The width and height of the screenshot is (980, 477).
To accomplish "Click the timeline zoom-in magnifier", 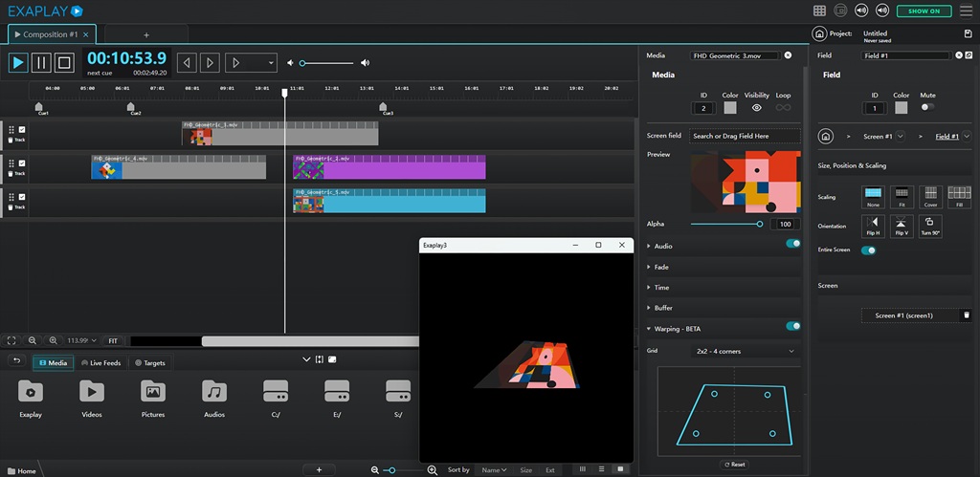I will 53,340.
